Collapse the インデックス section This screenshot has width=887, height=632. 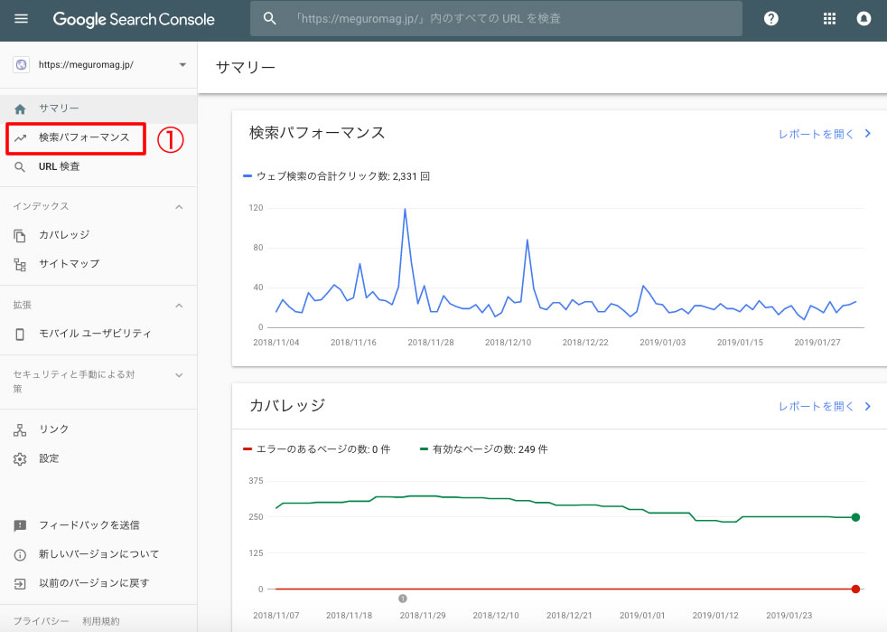coord(179,207)
